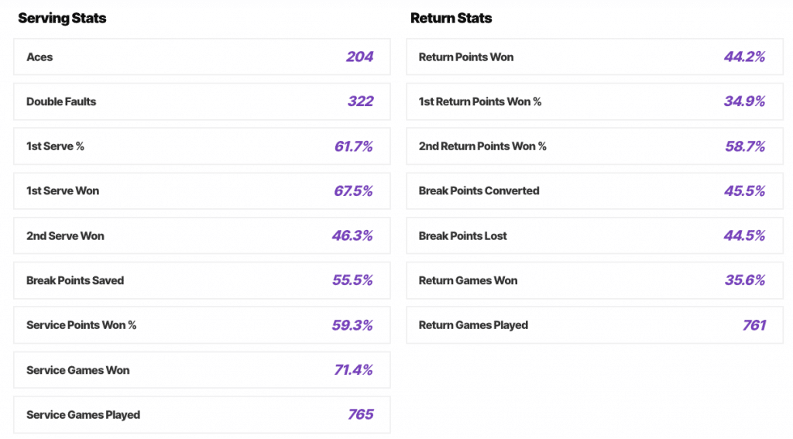This screenshot has width=793, height=439.
Task: Select Return Games Played value 761
Action: click(x=754, y=324)
